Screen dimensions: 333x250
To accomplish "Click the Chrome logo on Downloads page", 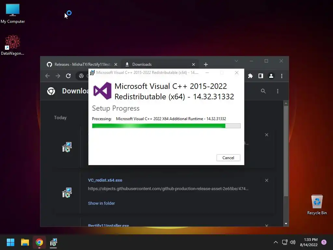I will click(x=51, y=91).
